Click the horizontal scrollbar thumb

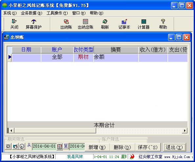pos(55,130)
